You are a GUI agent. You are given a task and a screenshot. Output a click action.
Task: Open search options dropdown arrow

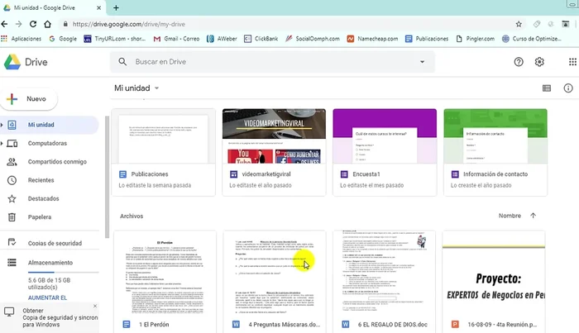(422, 62)
